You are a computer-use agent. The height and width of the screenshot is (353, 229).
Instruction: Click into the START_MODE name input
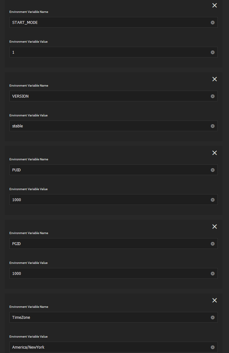[107, 23]
